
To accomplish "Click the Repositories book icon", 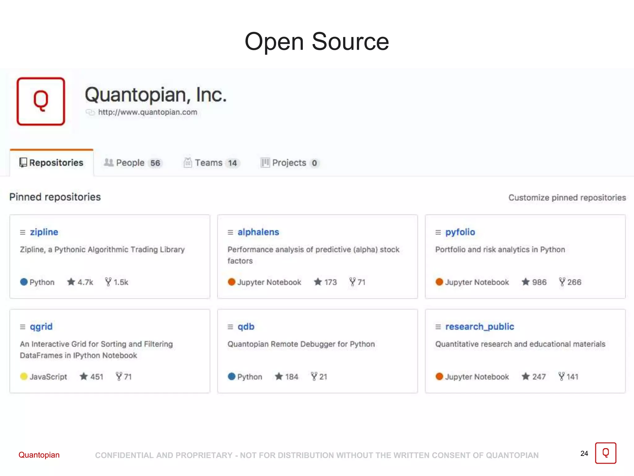I will point(23,162).
